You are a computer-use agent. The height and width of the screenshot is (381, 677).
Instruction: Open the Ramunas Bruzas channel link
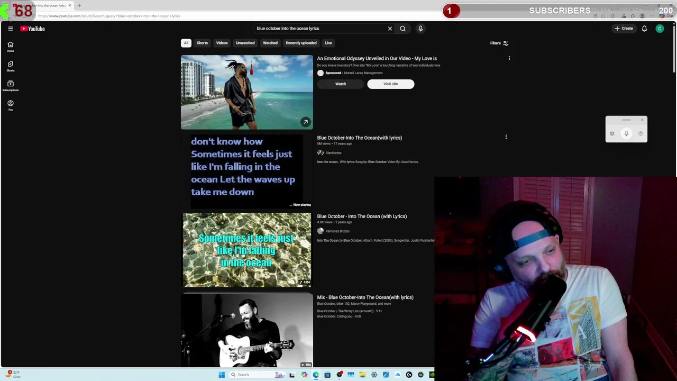(x=337, y=231)
